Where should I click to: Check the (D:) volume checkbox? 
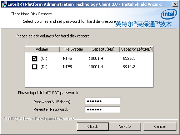tap(35, 67)
